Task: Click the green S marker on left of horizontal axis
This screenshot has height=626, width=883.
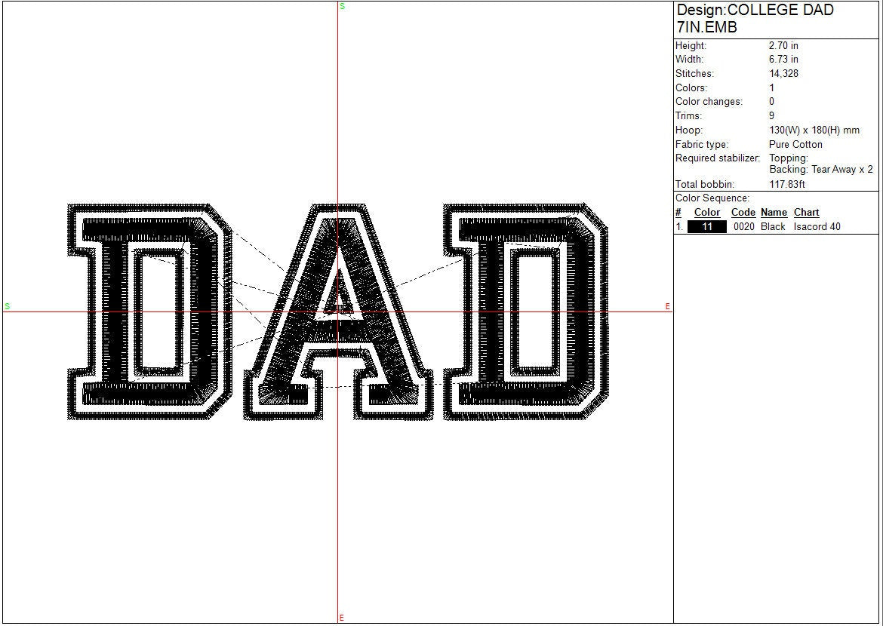Action: point(8,306)
